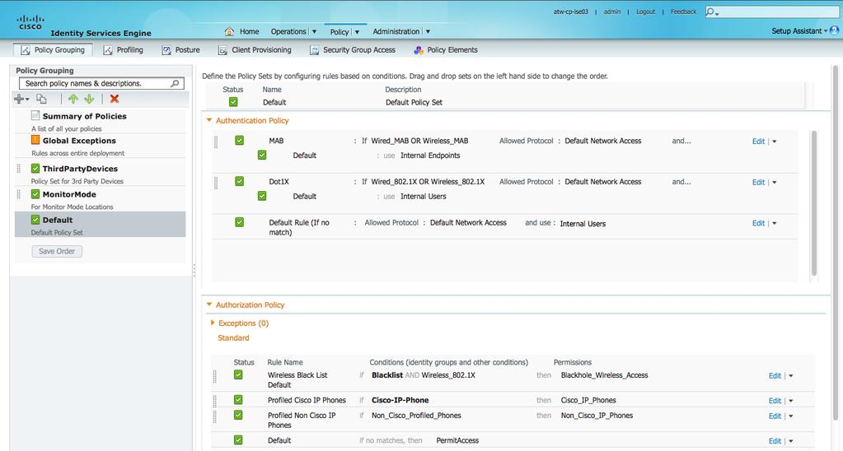Click the Save Order button
The image size is (843, 451).
(x=57, y=251)
